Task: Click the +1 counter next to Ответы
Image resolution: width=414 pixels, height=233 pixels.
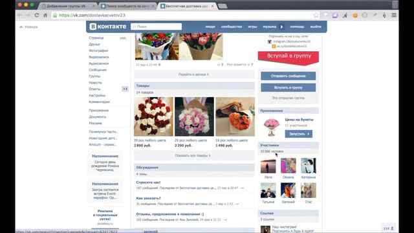Action: coord(125,89)
